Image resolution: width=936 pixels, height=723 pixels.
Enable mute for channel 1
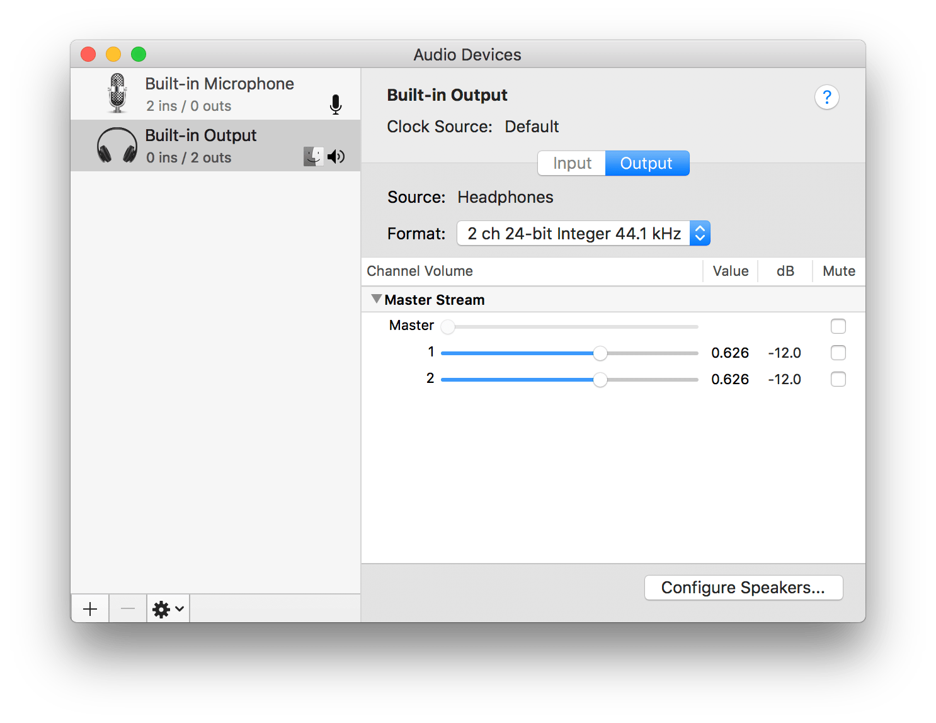[838, 353]
